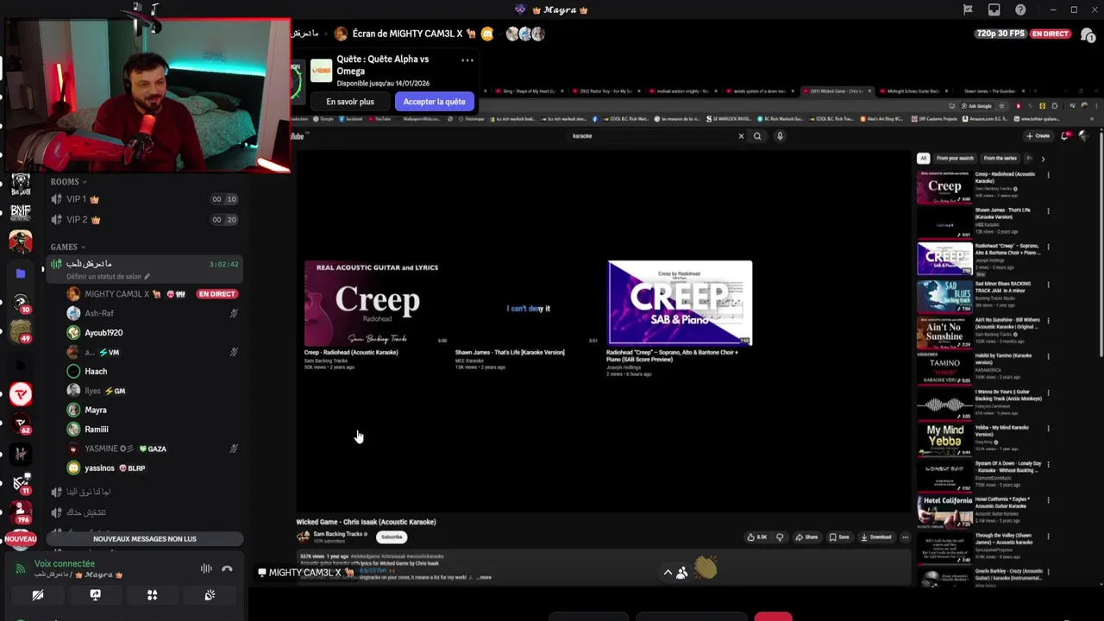
Task: Collapse the ROOMS category
Action: click(x=69, y=182)
